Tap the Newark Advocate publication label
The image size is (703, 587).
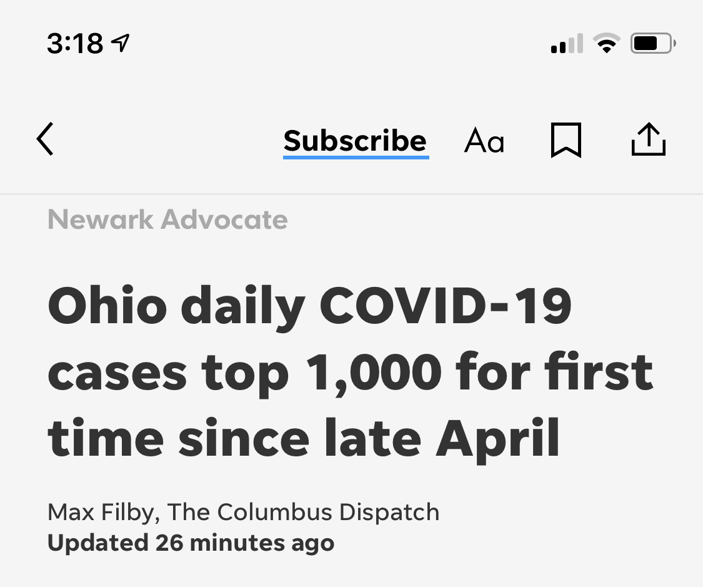point(167,220)
